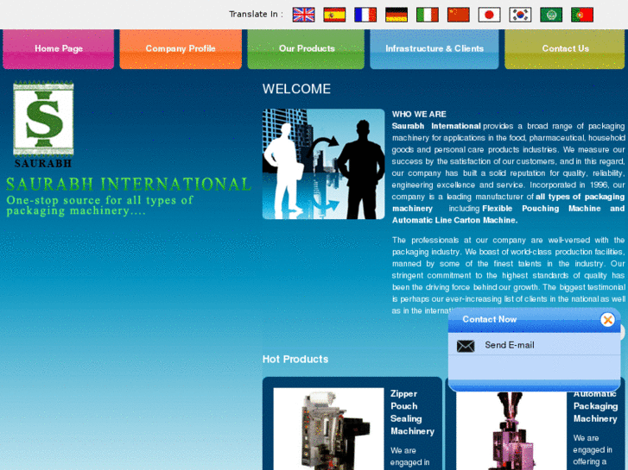Screen dimensions: 628x470
Task: Click the Translate In label
Action: tap(256, 15)
